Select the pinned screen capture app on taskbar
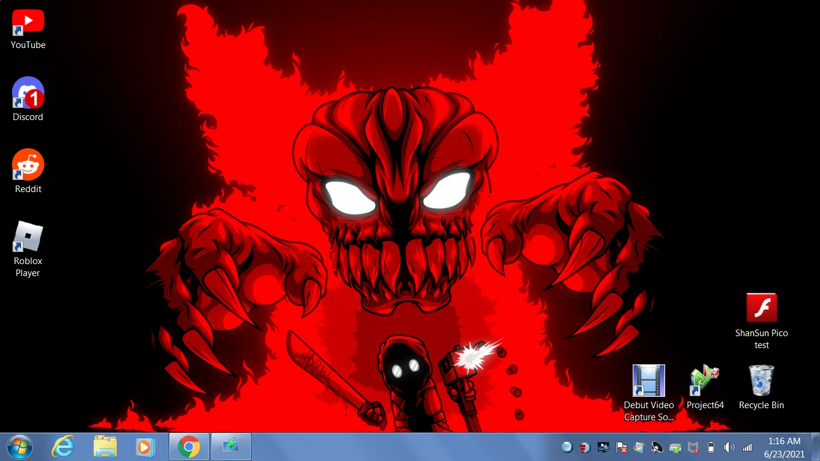Image resolution: width=820 pixels, height=461 pixels. 231,447
